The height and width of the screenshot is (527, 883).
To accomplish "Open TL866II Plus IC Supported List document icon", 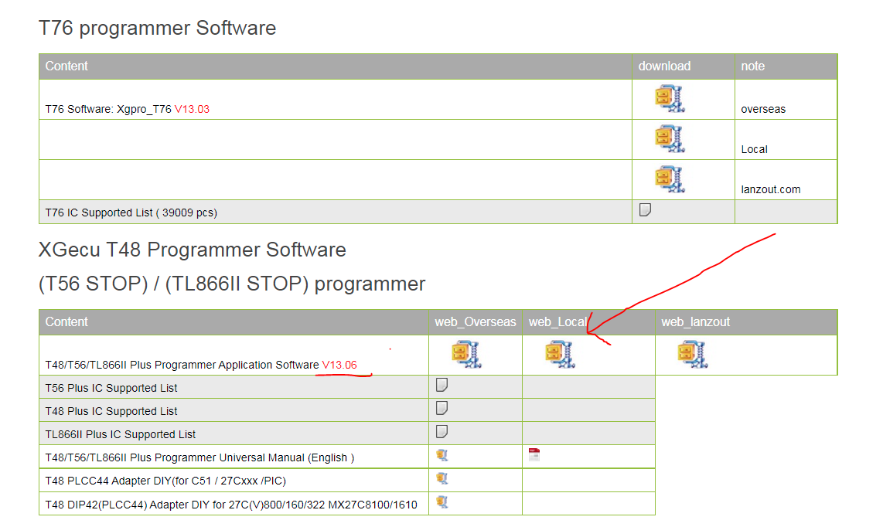I will pyautogui.click(x=442, y=431).
